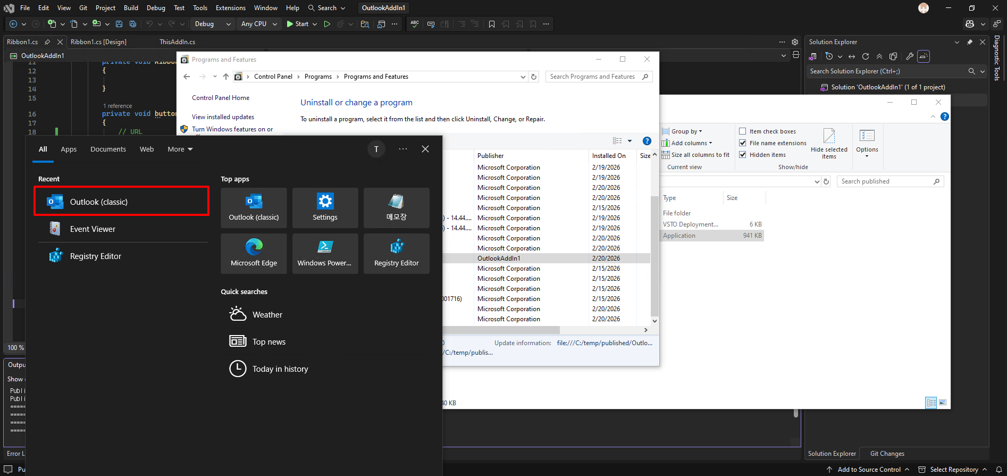Open More dropdown in Windows search panel
Image resolution: width=1007 pixels, height=476 pixels.
(180, 149)
